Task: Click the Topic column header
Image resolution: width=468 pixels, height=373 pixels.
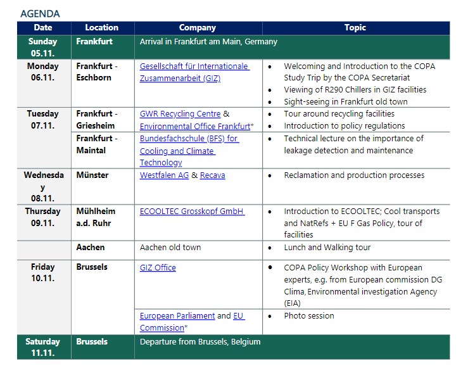Action: pyautogui.click(x=355, y=27)
